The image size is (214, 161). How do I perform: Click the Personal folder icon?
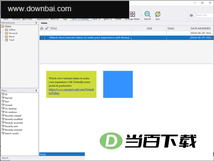6,33
